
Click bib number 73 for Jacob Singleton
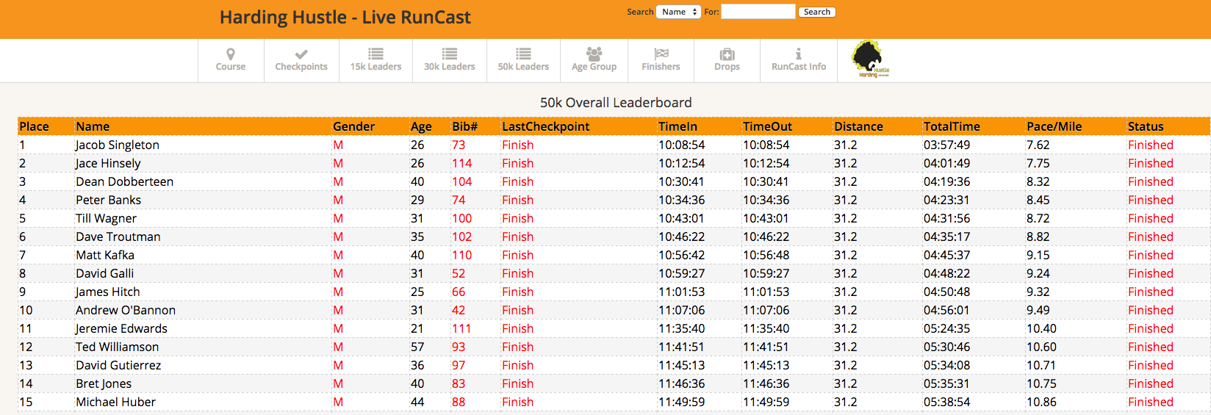[x=459, y=145]
